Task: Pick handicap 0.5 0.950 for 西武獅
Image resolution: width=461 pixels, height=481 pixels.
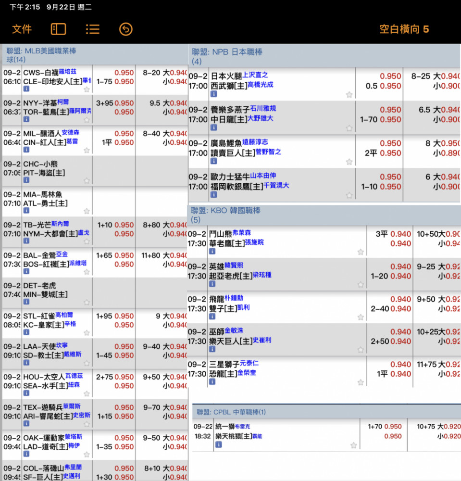Action: click(x=383, y=86)
